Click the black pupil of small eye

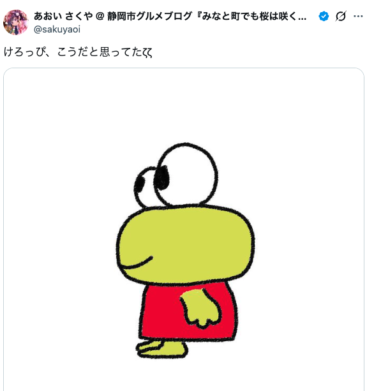click(x=139, y=184)
